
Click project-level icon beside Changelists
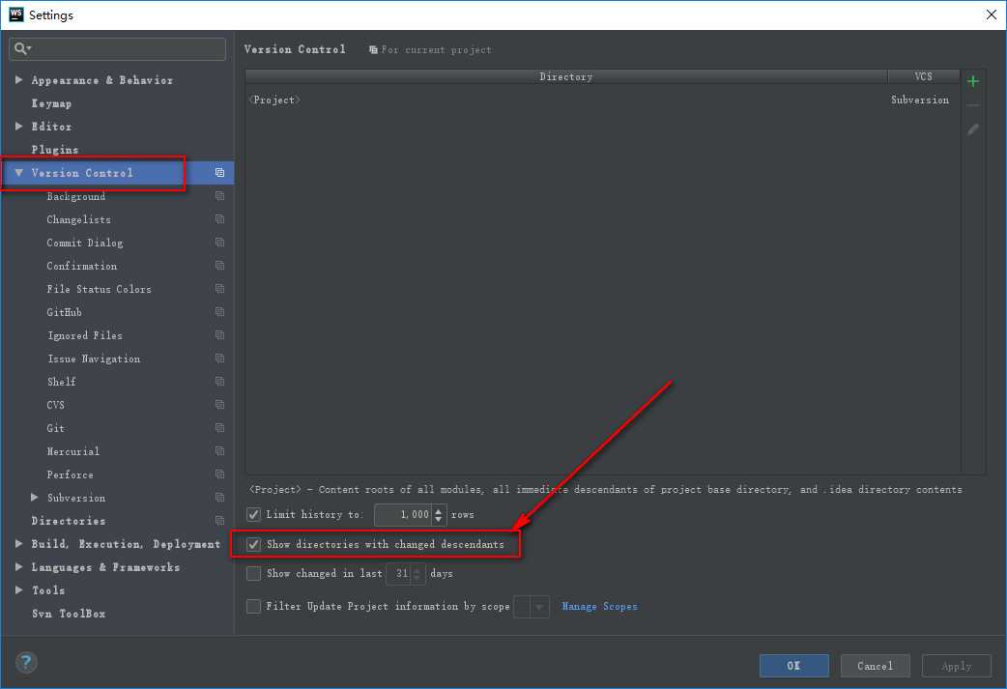[x=219, y=219]
